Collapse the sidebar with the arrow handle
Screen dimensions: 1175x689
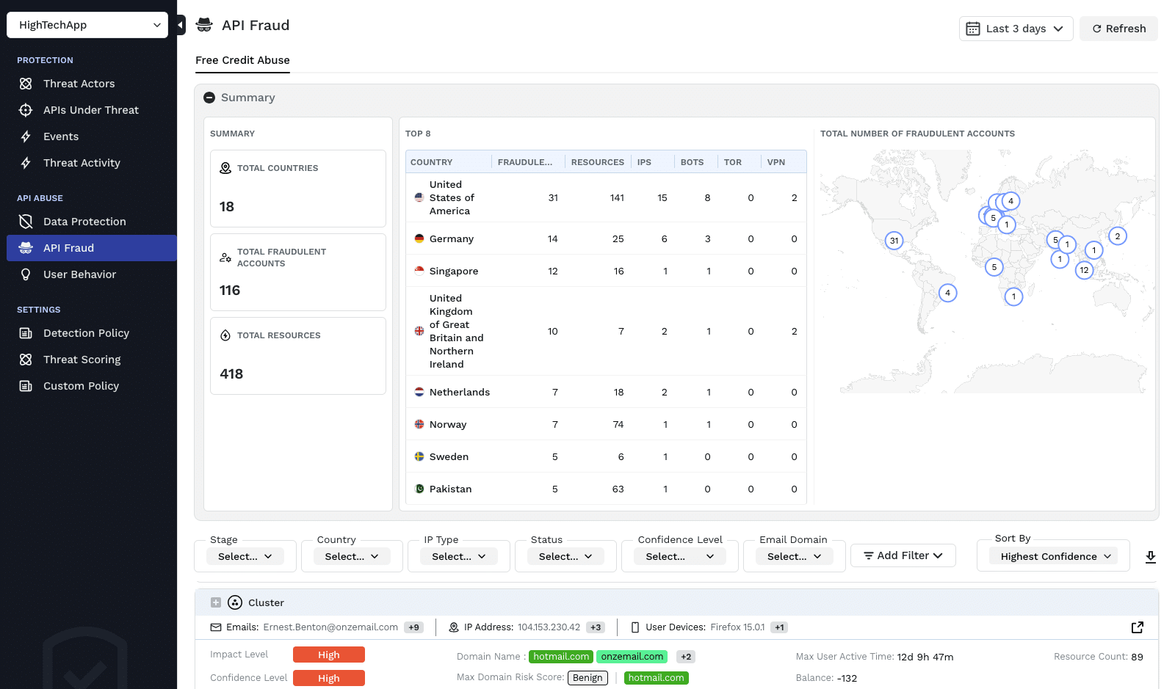[181, 25]
